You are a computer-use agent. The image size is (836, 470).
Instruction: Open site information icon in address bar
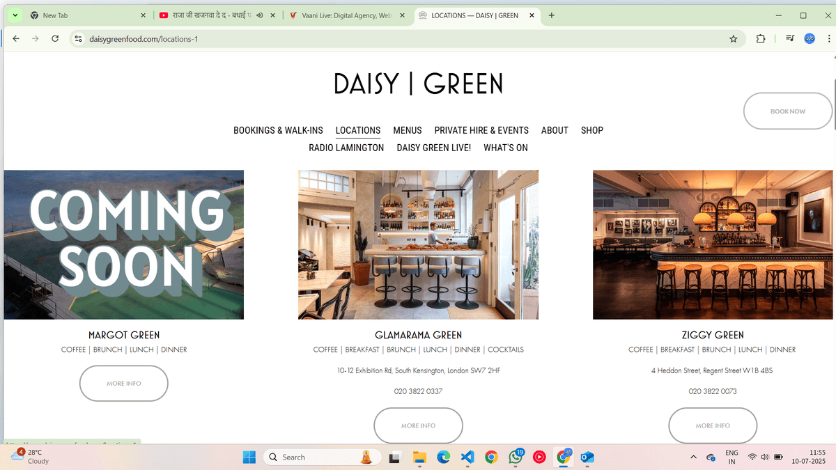tap(79, 39)
